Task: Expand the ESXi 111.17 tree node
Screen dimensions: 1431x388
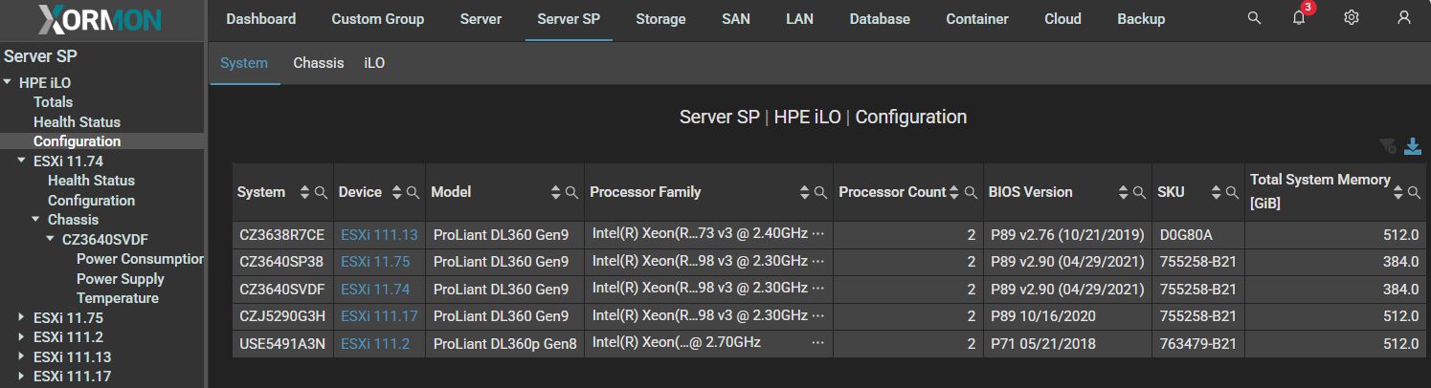Action: pyautogui.click(x=22, y=377)
